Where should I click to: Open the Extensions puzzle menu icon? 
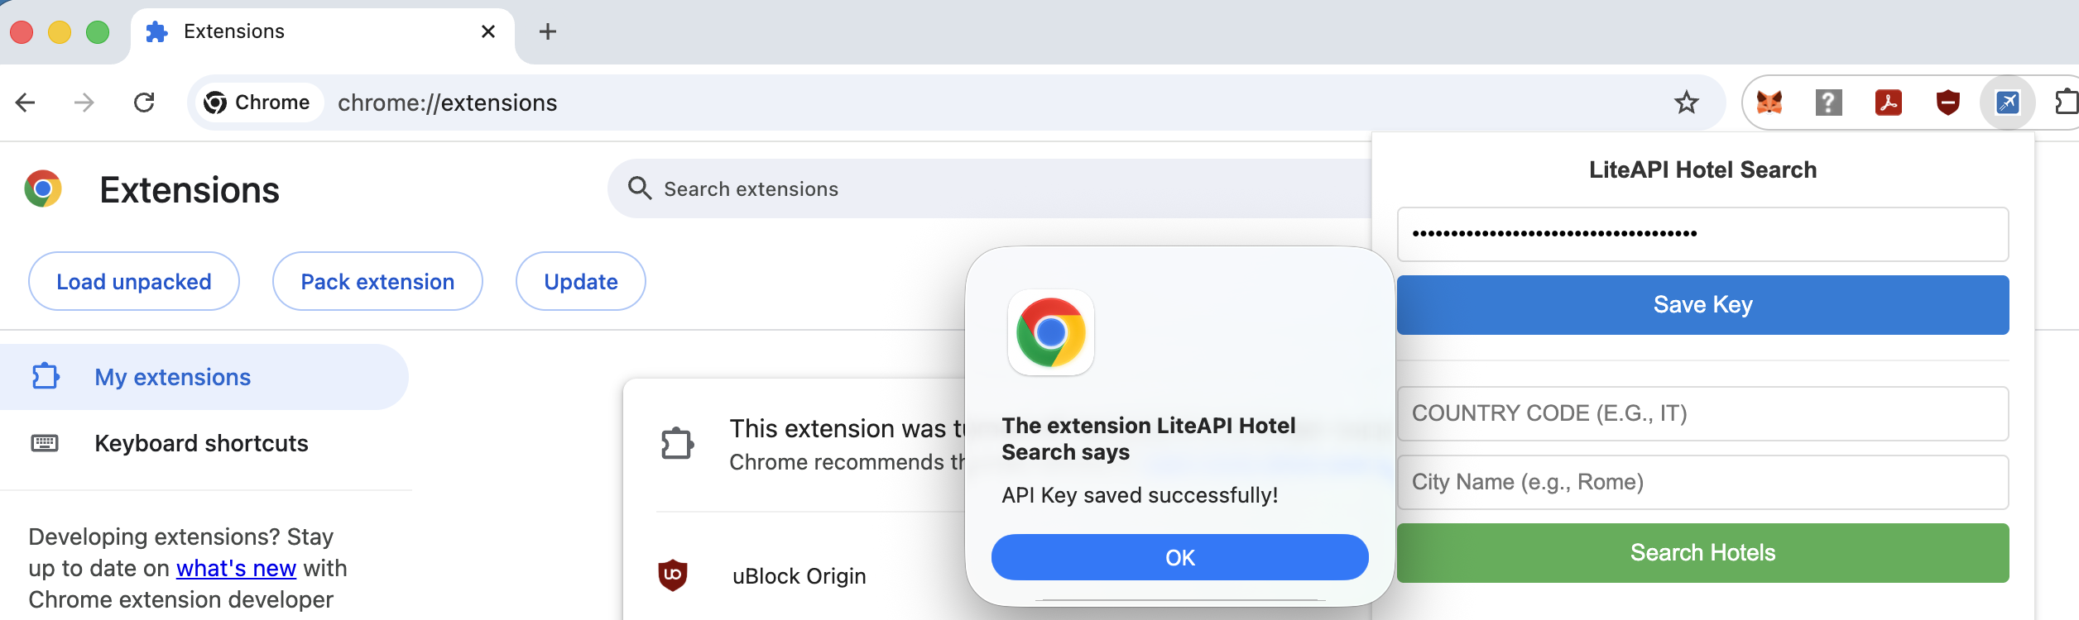(2067, 103)
